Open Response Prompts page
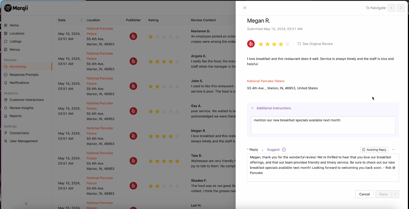Screen dimensions: 409x209 [24, 75]
